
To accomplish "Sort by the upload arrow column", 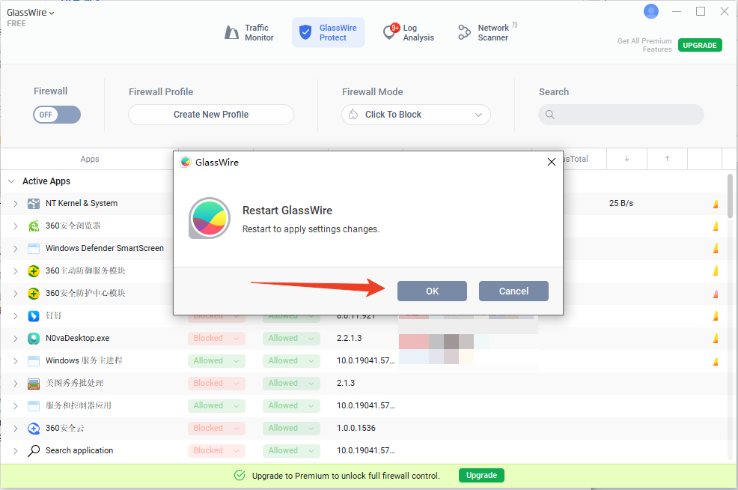I will tap(667, 159).
